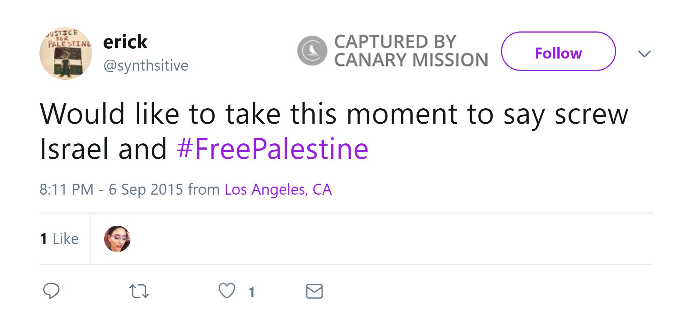
Task: Show the list under 1 Like
Action: (59, 239)
